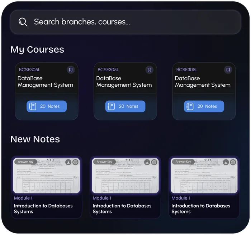Open Introduction to Databases Systems on left note

coord(43,208)
